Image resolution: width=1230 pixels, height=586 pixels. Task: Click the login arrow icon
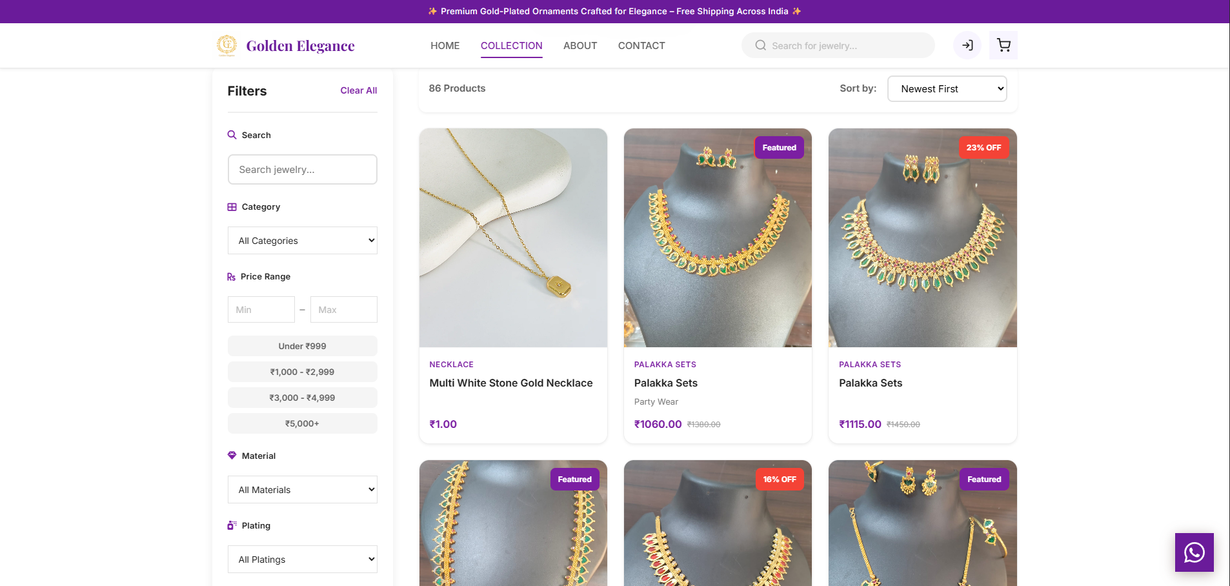point(967,45)
